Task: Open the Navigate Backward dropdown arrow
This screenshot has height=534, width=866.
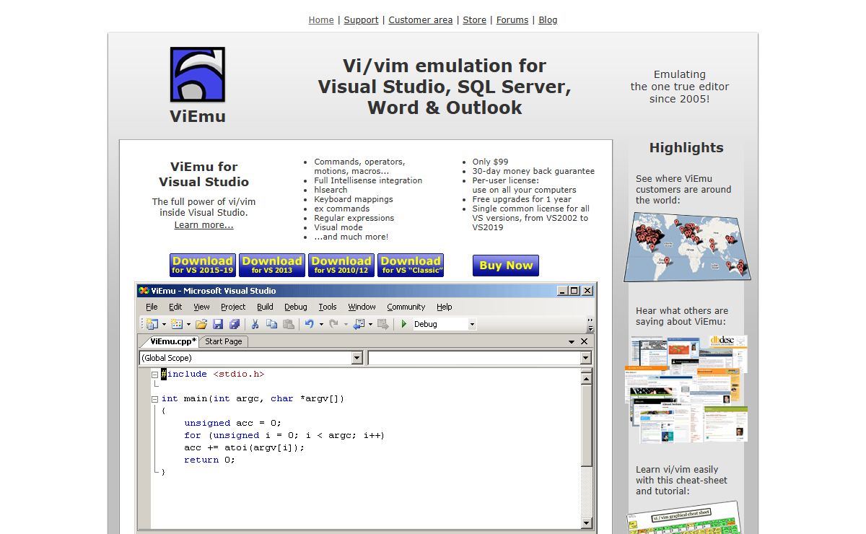Action: point(370,325)
